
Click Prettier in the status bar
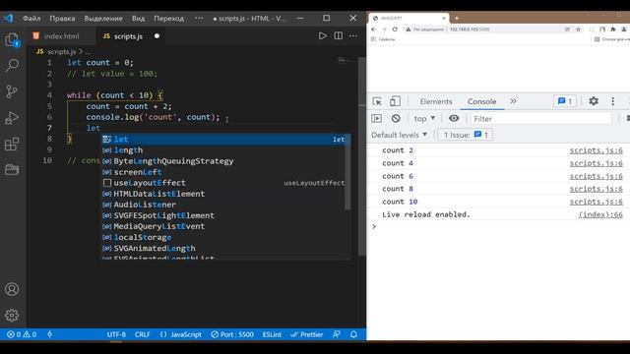(x=307, y=334)
